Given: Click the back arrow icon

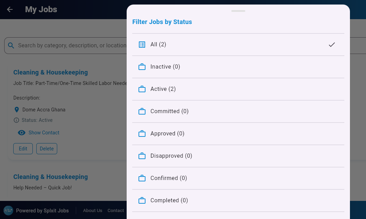Looking at the screenshot, I should (10, 9).
